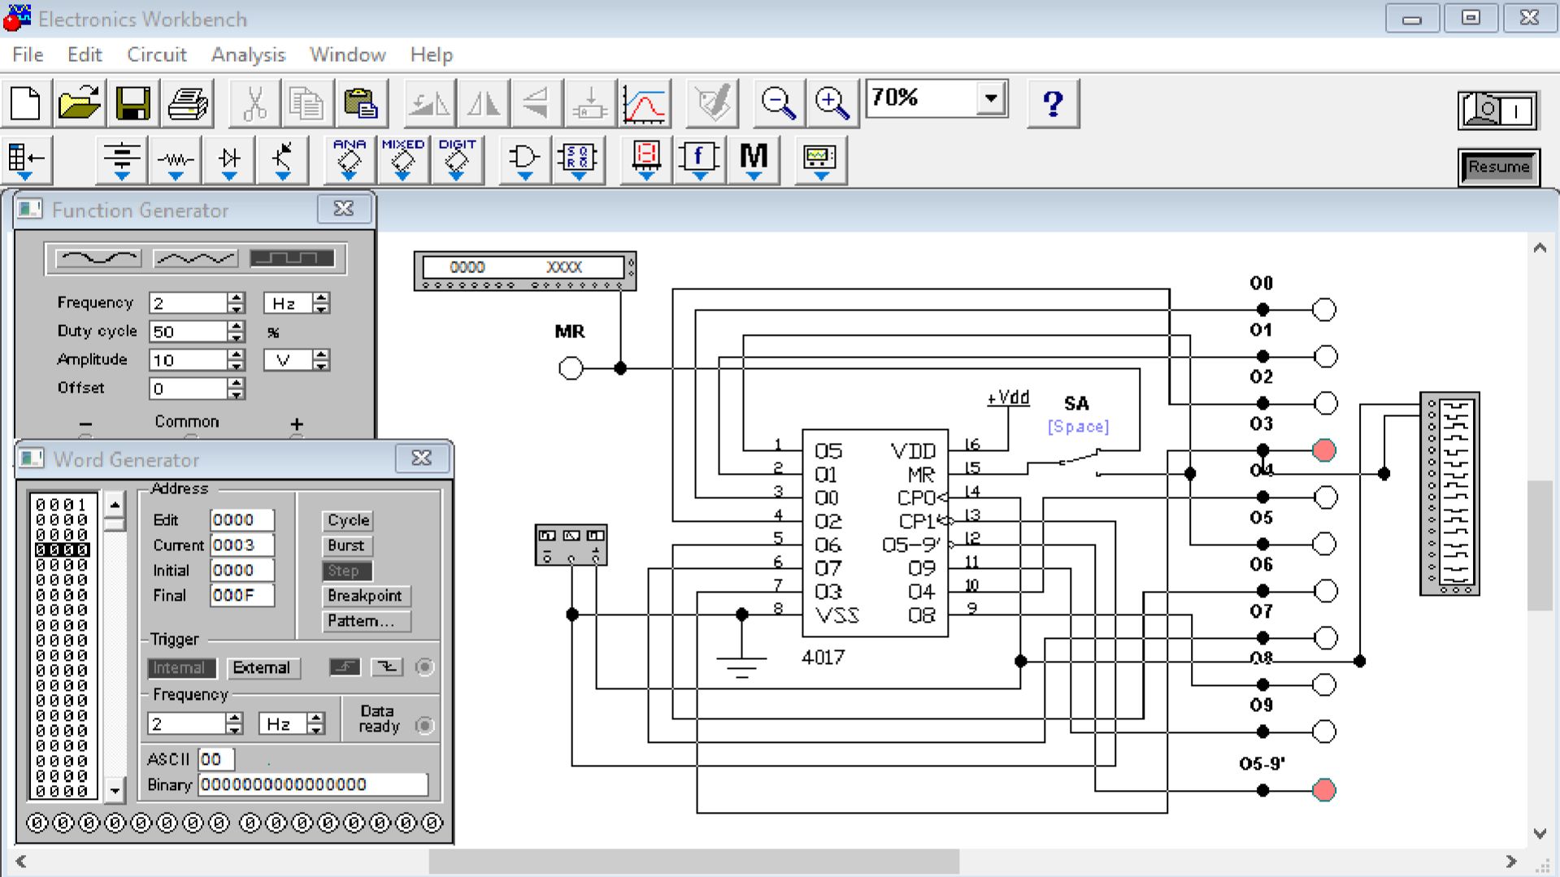Viewport: 1560px width, 877px height.
Task: Open the Edit menu
Action: pos(85,54)
